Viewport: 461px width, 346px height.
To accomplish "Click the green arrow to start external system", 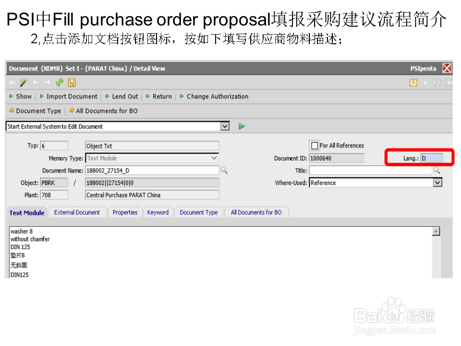I will (241, 125).
